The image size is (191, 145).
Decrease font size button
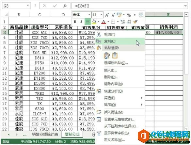[113, 15]
